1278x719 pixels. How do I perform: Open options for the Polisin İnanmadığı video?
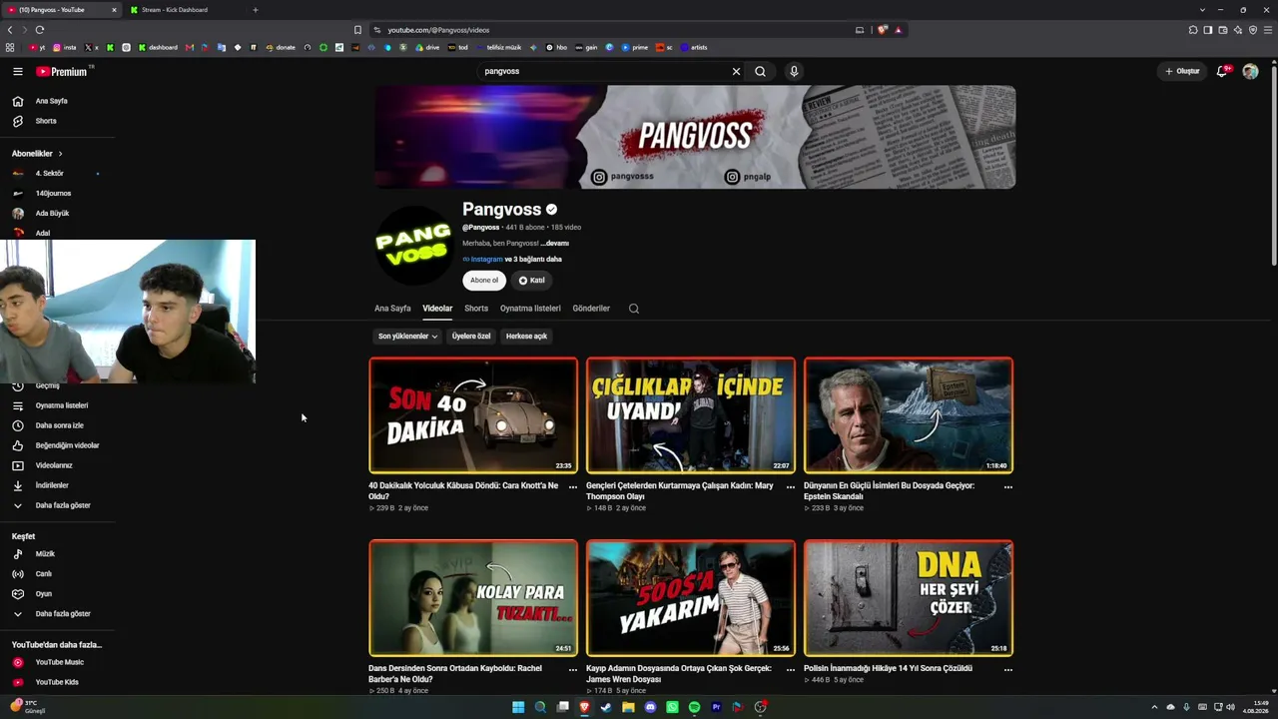[1007, 670]
